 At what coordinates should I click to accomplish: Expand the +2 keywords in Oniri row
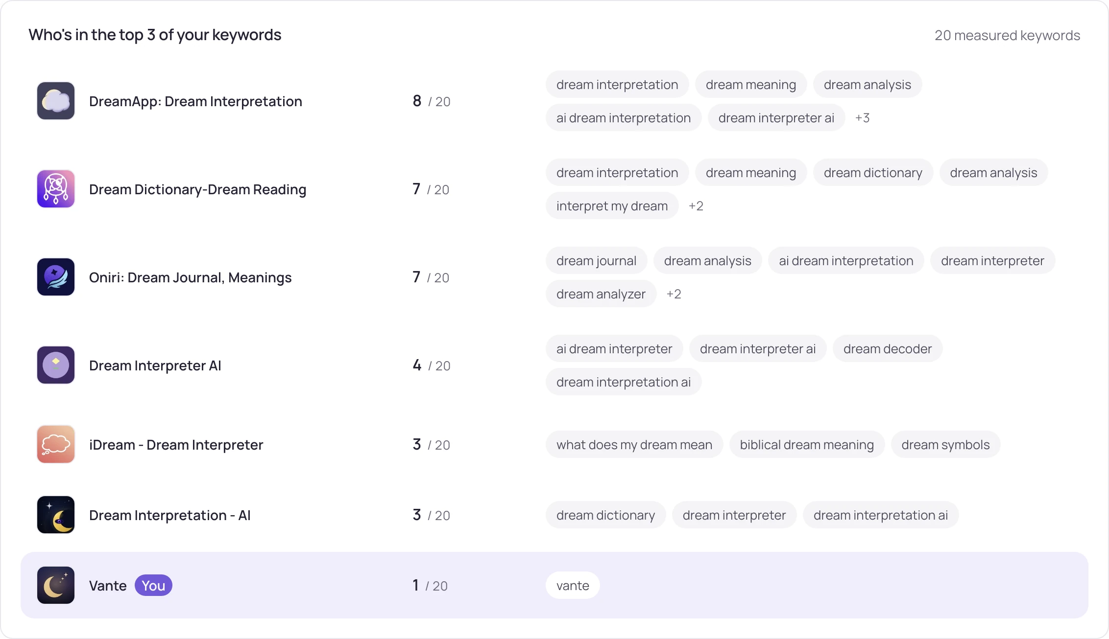coord(674,294)
